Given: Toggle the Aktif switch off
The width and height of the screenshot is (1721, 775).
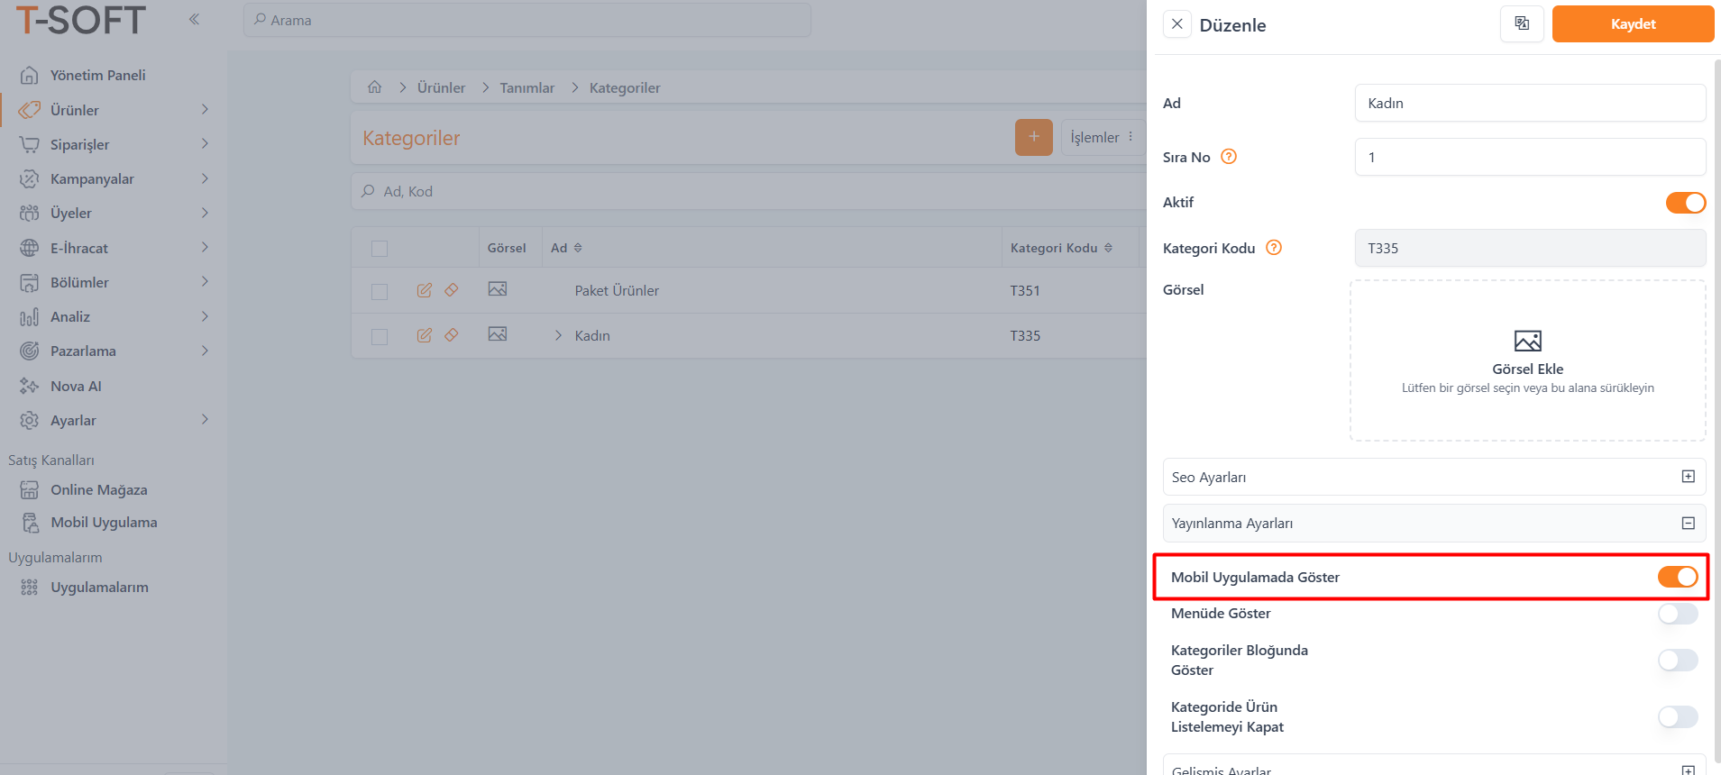Looking at the screenshot, I should [x=1686, y=203].
